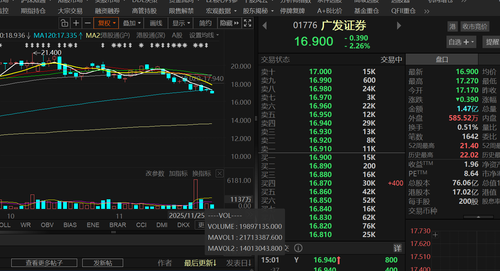Select CCI indicator
500x271 pixels.
pos(141,225)
